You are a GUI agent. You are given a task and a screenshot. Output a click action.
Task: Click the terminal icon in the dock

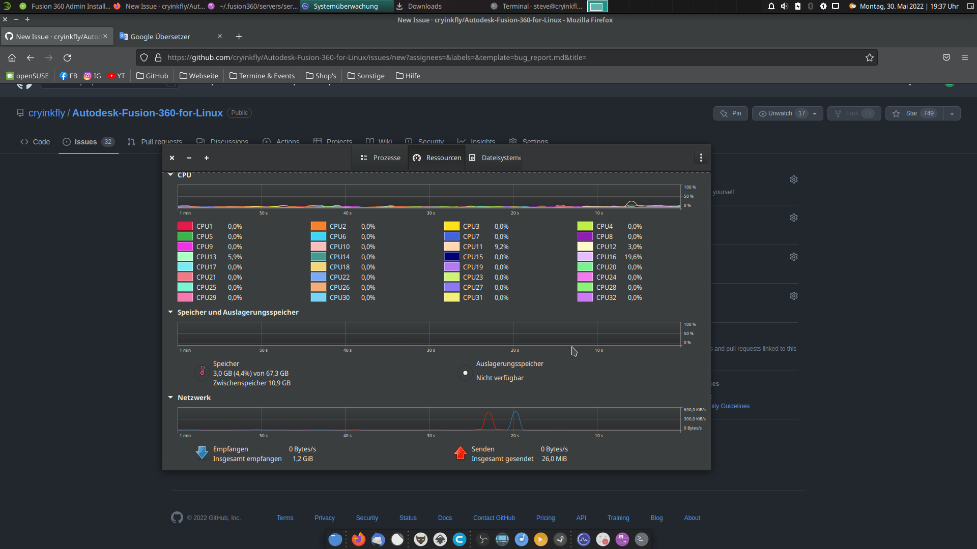pos(641,539)
